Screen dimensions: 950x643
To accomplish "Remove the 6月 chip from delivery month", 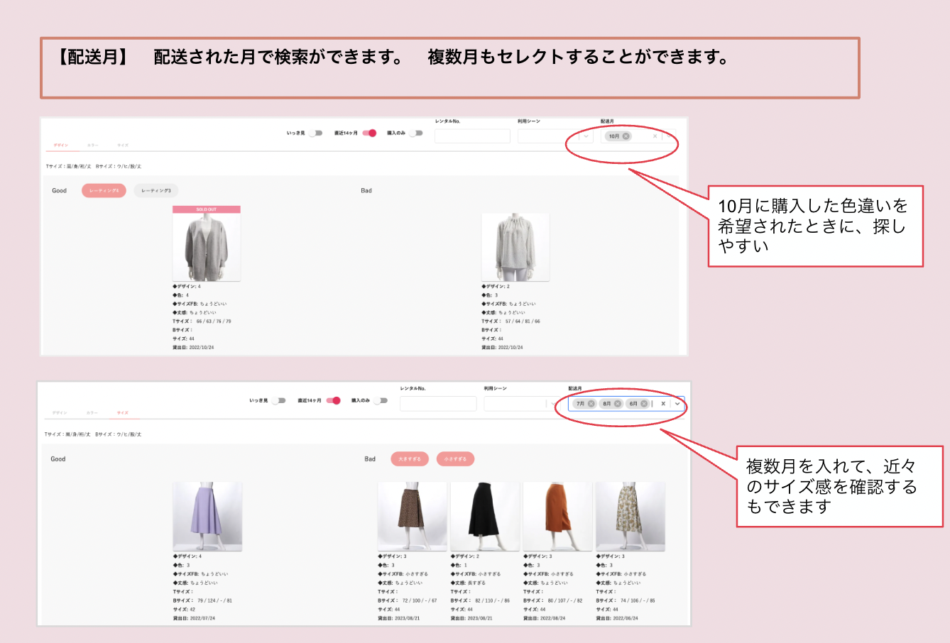I will pyautogui.click(x=644, y=404).
